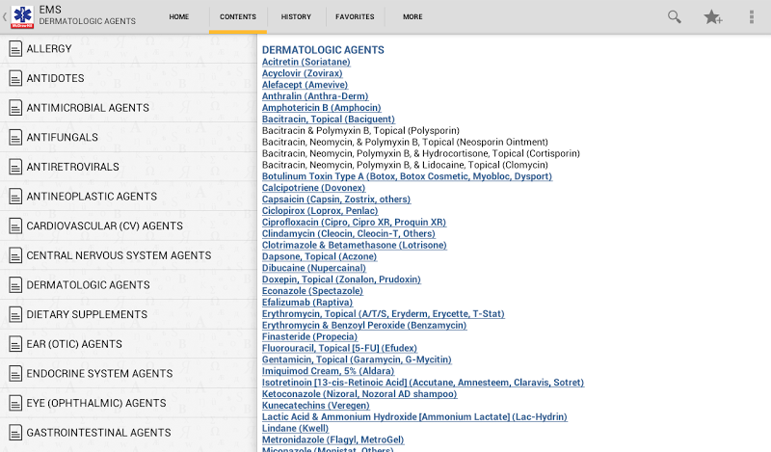This screenshot has height=452, width=771.
Task: Open Ciprofloxacin (Cipro, Cipro XR) link
Action: (x=354, y=222)
